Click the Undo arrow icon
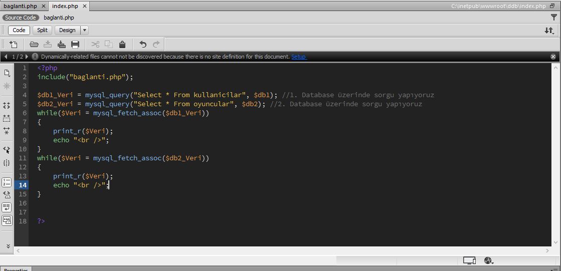The height and width of the screenshot is (271, 561). 143,45
